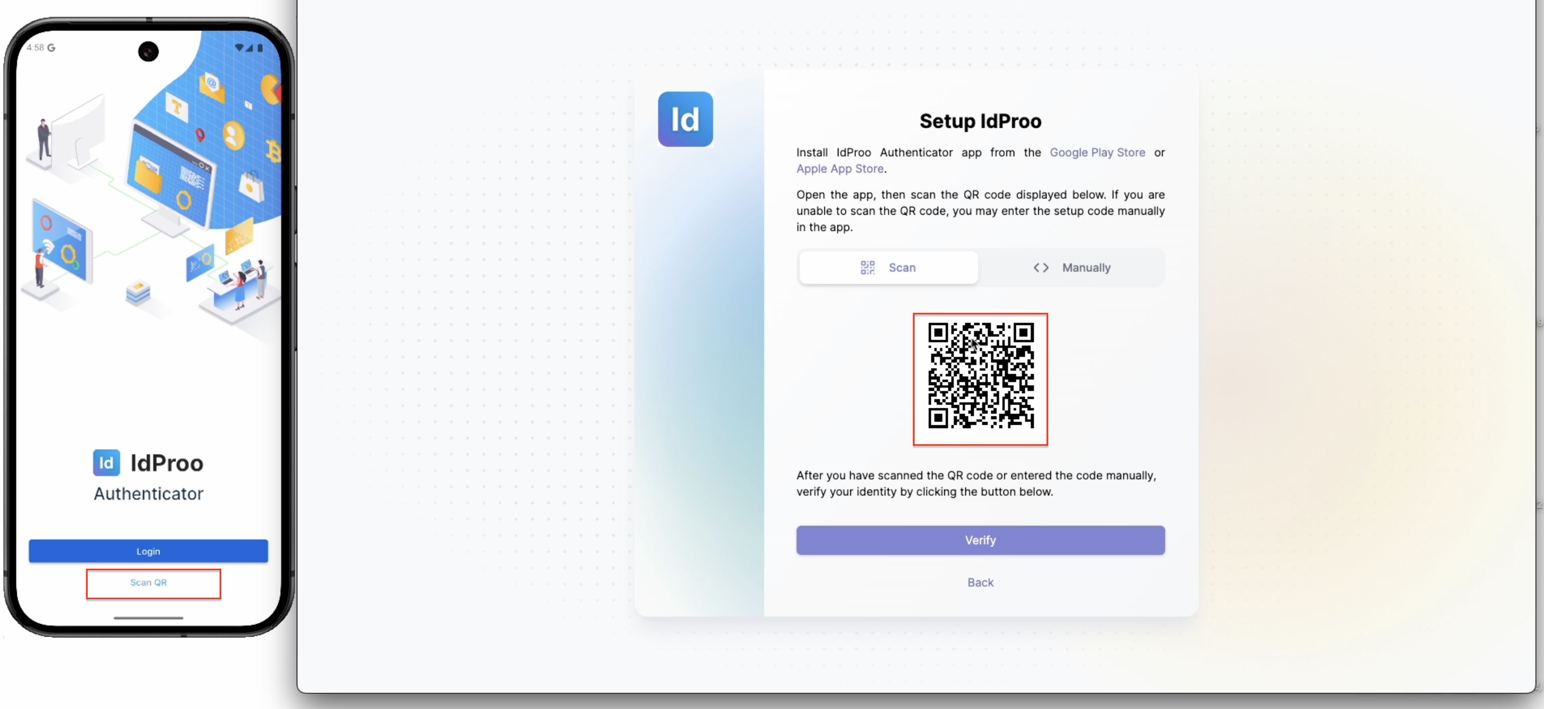Tap the phone home gesture bar
The height and width of the screenshot is (709, 1544).
point(148,617)
